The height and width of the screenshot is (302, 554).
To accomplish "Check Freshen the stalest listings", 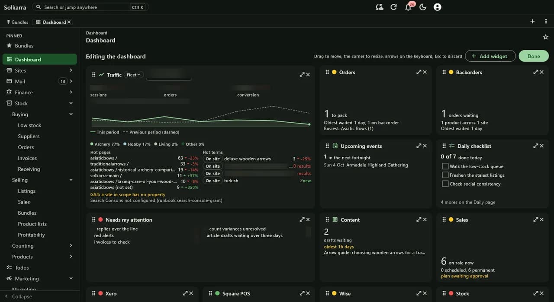I will pyautogui.click(x=445, y=175).
